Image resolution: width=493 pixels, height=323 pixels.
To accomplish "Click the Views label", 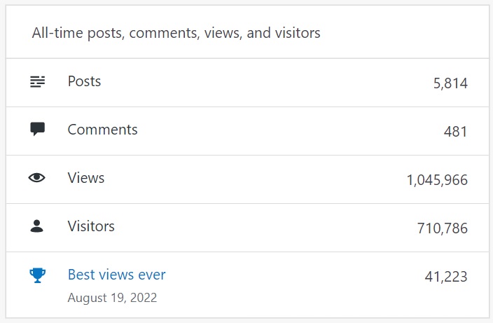I will pos(86,178).
